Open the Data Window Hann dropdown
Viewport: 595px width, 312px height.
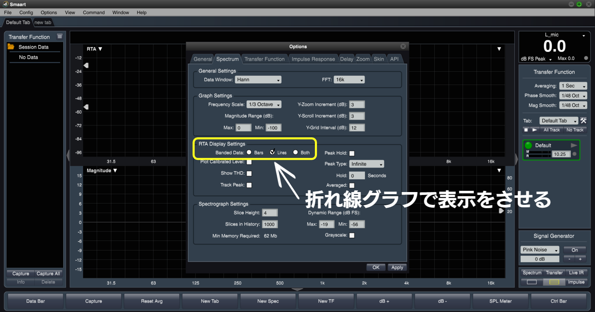[x=258, y=80]
